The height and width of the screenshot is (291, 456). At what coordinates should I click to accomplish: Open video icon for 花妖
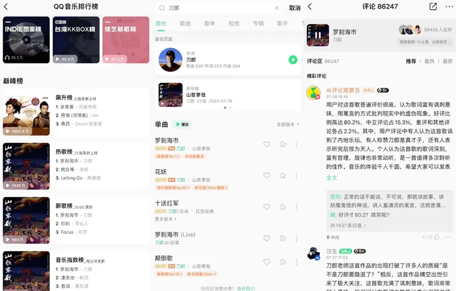[283, 176]
